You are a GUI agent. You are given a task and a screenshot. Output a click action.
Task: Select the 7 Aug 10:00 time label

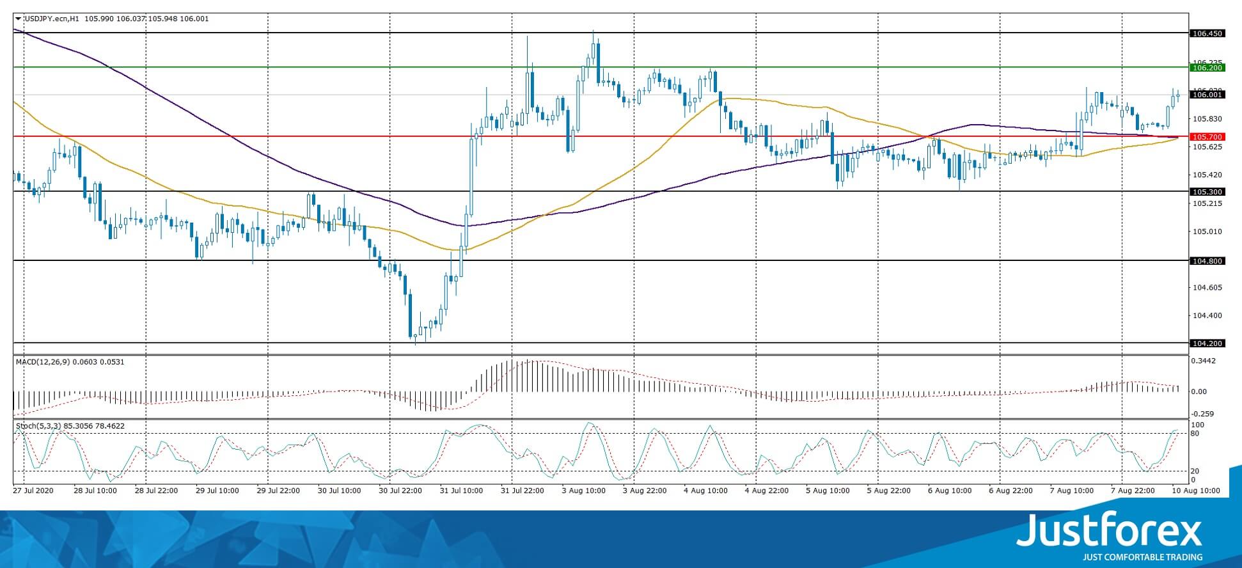[1073, 491]
